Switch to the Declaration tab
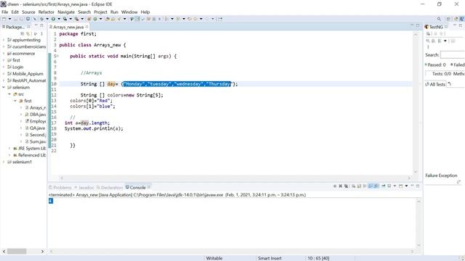 pyautogui.click(x=110, y=188)
